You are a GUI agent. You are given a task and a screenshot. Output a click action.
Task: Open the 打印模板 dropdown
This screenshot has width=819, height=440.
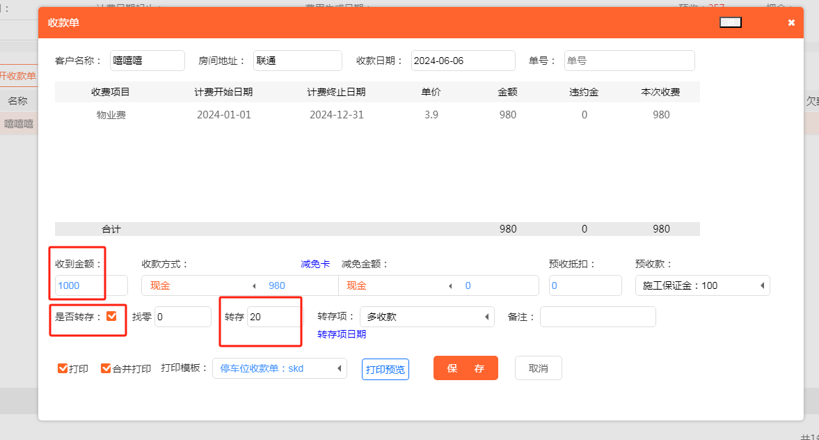(x=279, y=368)
